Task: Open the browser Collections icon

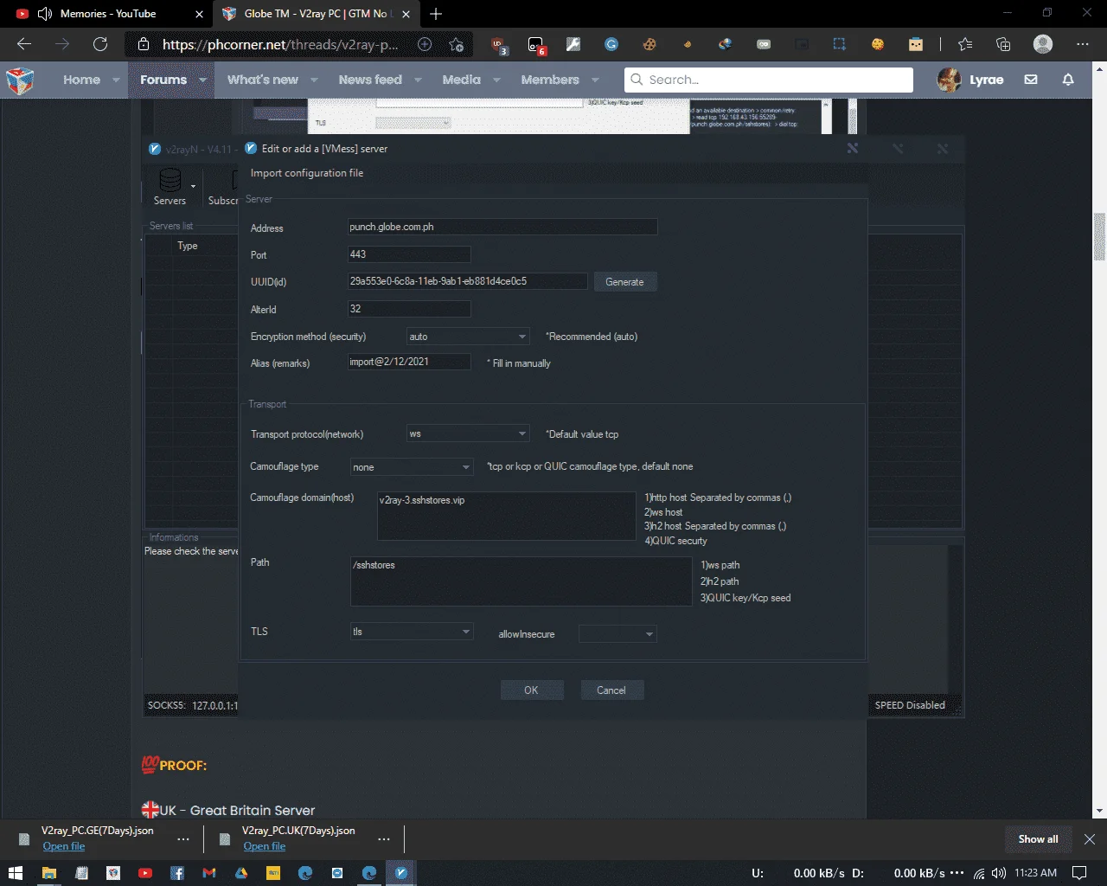Action: 1003,44
